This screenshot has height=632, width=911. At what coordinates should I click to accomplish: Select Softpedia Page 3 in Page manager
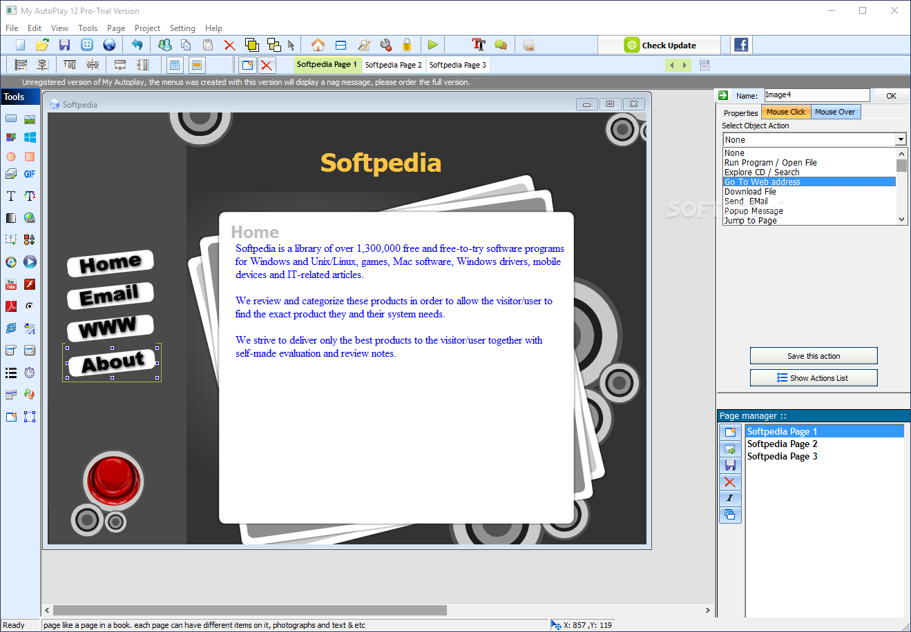[782, 456]
